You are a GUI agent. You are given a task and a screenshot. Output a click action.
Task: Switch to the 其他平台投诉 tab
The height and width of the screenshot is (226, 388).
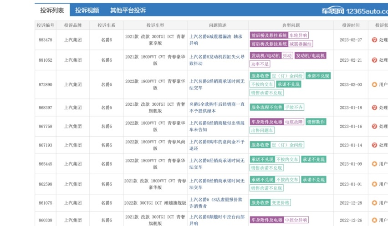pyautogui.click(x=128, y=10)
